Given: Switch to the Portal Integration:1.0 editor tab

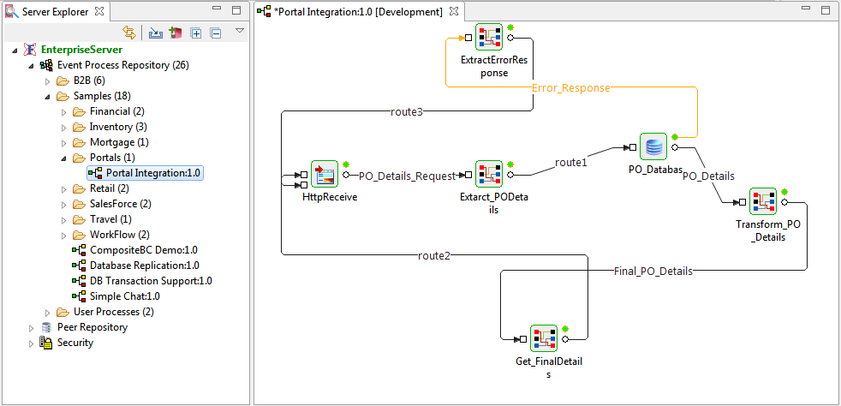Looking at the screenshot, I should click(x=358, y=11).
